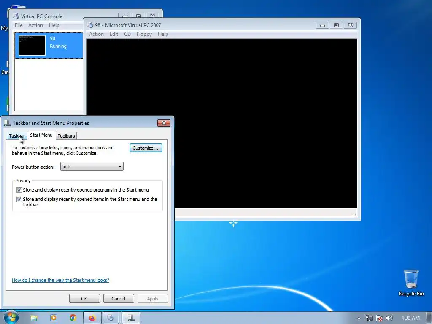Switch to the Start Menu tab

tap(41, 135)
